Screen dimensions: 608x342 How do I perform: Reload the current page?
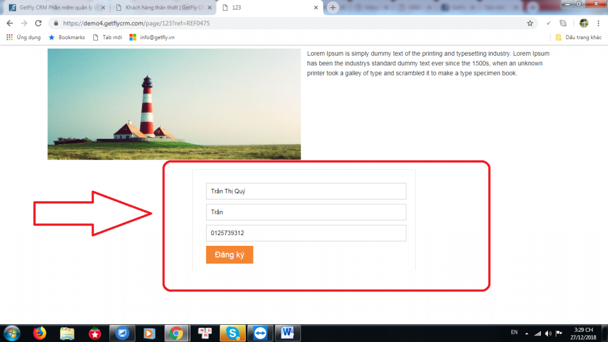[x=38, y=23]
